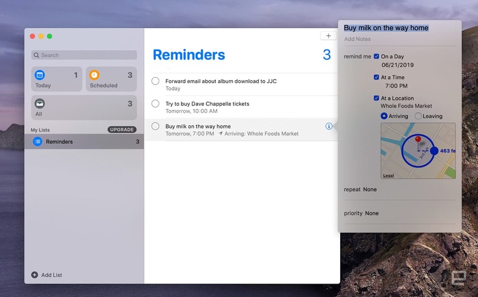Click the Reminders heading
This screenshot has height=297, width=478.
pyautogui.click(x=189, y=55)
